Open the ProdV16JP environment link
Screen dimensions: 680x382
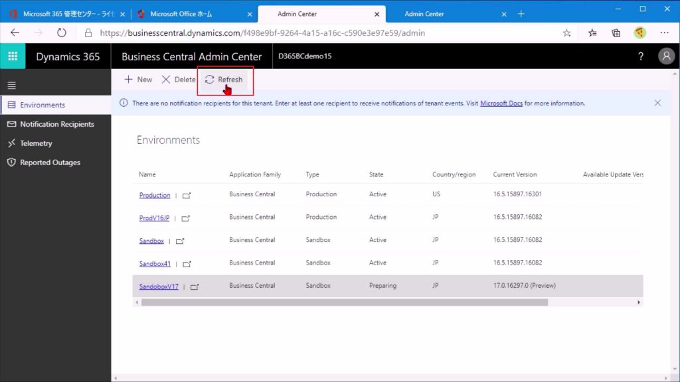(x=154, y=218)
